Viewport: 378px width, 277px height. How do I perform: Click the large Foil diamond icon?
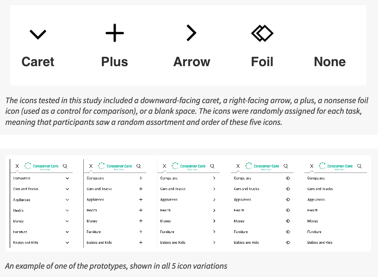(x=262, y=33)
